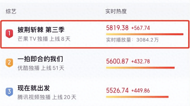Click the 腾讯视频独播 上线20天 subtitle

click(47, 97)
